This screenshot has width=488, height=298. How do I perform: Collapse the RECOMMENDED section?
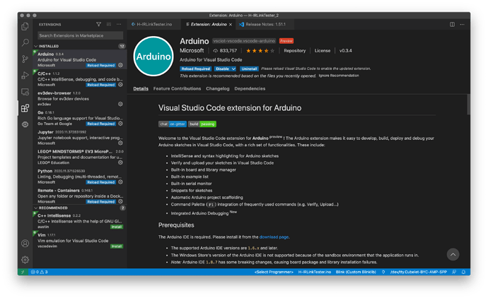[36, 208]
